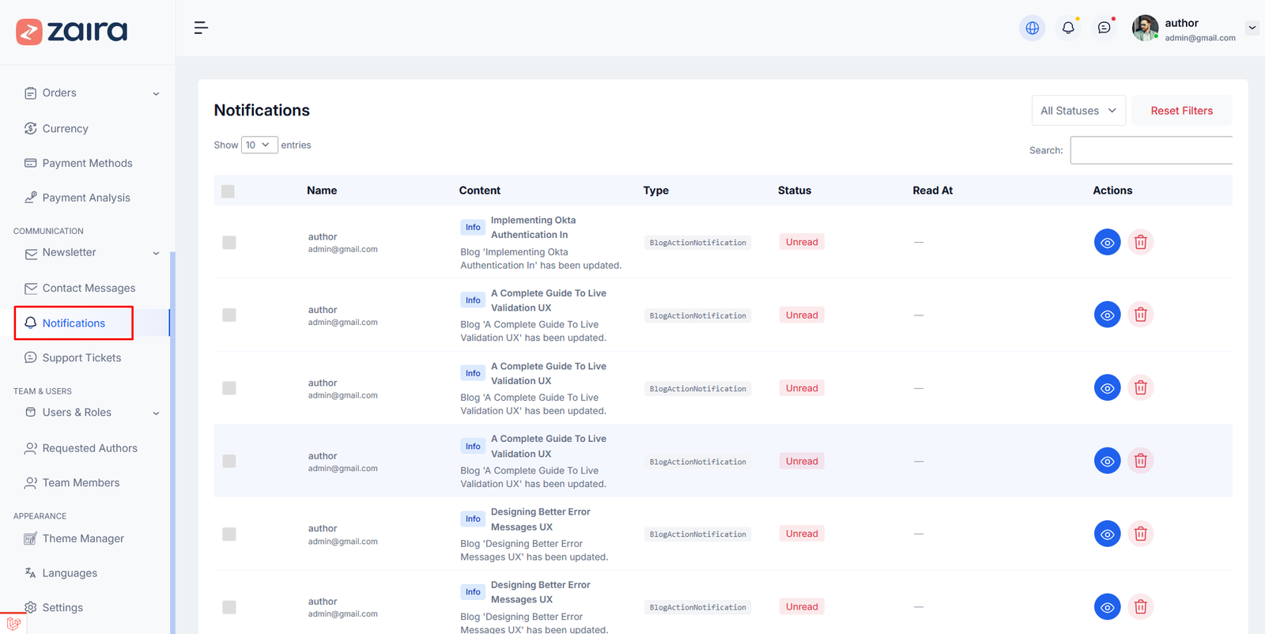Viewport: 1265px width, 634px height.
Task: Open Support Tickets in the sidebar
Action: pyautogui.click(x=81, y=358)
